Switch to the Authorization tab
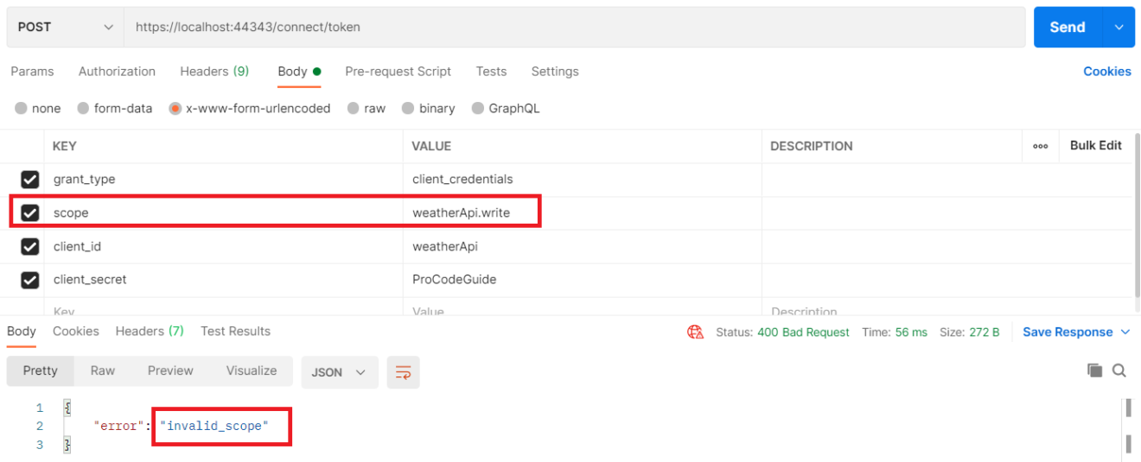Viewport: 1141px width, 462px height. pyautogui.click(x=117, y=72)
